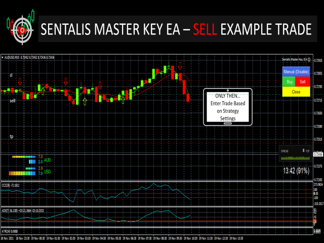Click the CCI scale value 273.9834

tap(318, 184)
